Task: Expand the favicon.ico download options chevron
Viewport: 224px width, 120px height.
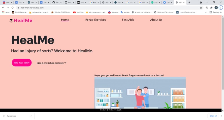Action: 31,116
